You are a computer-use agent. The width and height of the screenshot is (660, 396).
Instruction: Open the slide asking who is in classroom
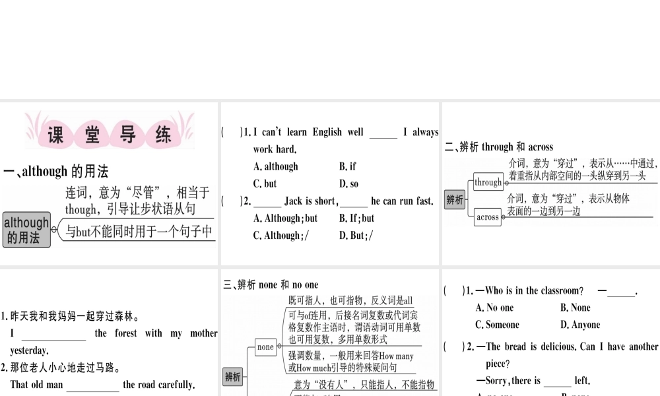(x=551, y=333)
